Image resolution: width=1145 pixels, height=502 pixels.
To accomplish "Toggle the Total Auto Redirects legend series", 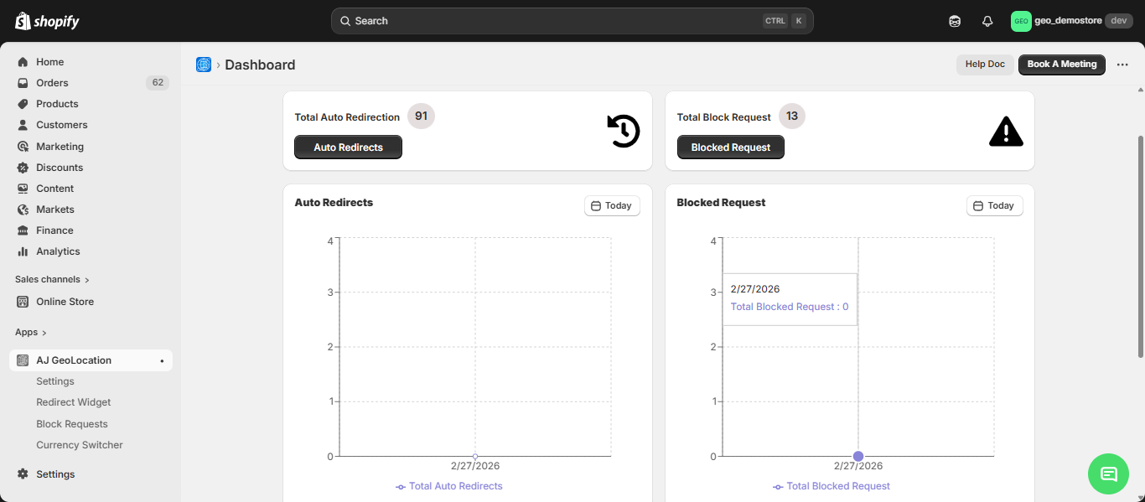I will pyautogui.click(x=449, y=486).
